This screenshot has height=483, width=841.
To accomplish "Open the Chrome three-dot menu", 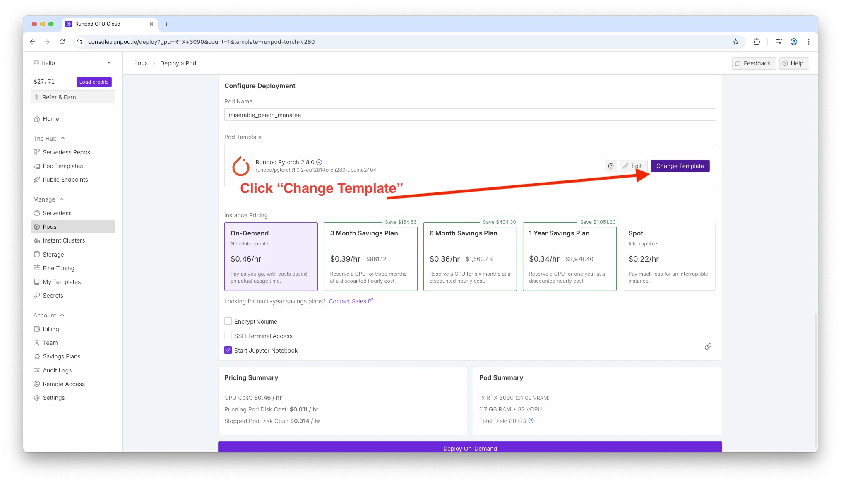I will coord(809,42).
